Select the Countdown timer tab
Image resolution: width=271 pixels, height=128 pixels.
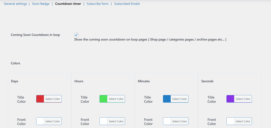point(68,4)
